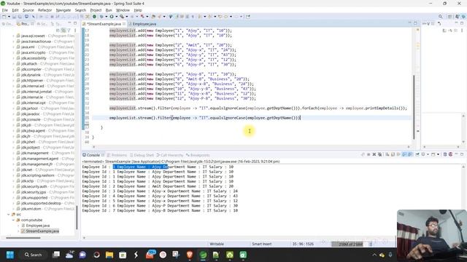Image resolution: width=467 pixels, height=262 pixels.
Task: Click the 35 : 96 : 1526 cursor position
Action: point(303,244)
